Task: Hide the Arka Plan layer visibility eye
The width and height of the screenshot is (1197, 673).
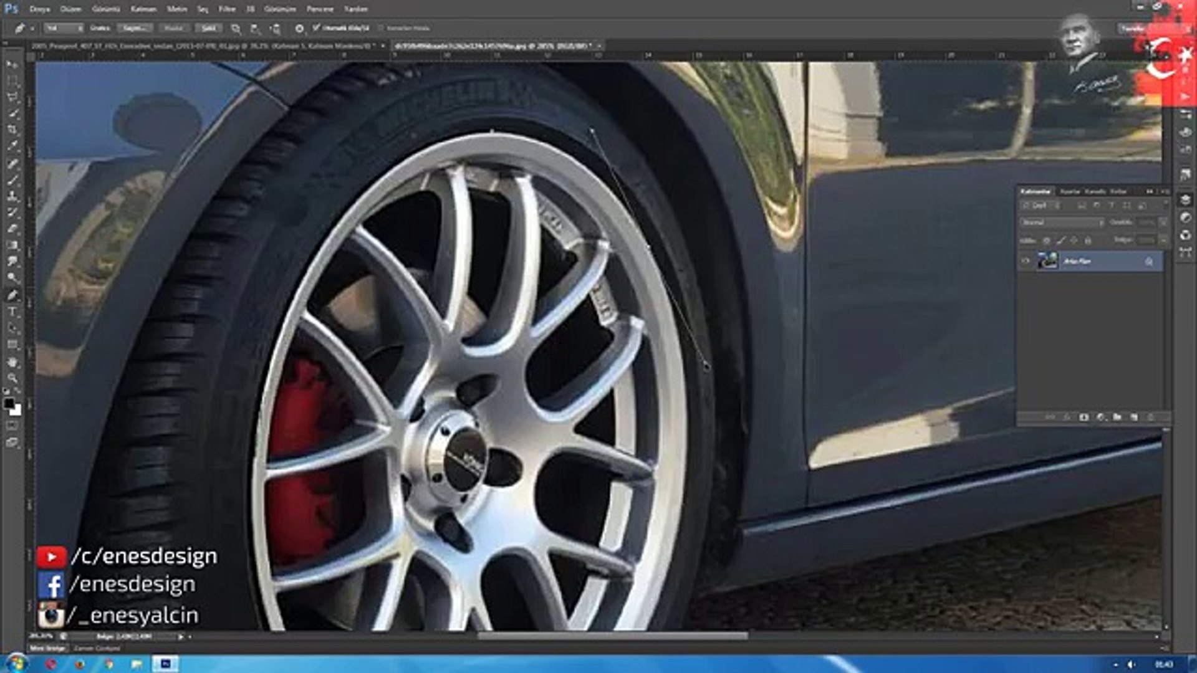Action: 1026,261
